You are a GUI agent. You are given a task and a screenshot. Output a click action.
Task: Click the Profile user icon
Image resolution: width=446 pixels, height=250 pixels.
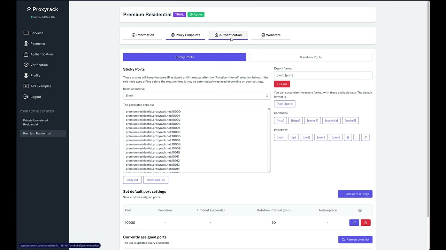pos(26,75)
